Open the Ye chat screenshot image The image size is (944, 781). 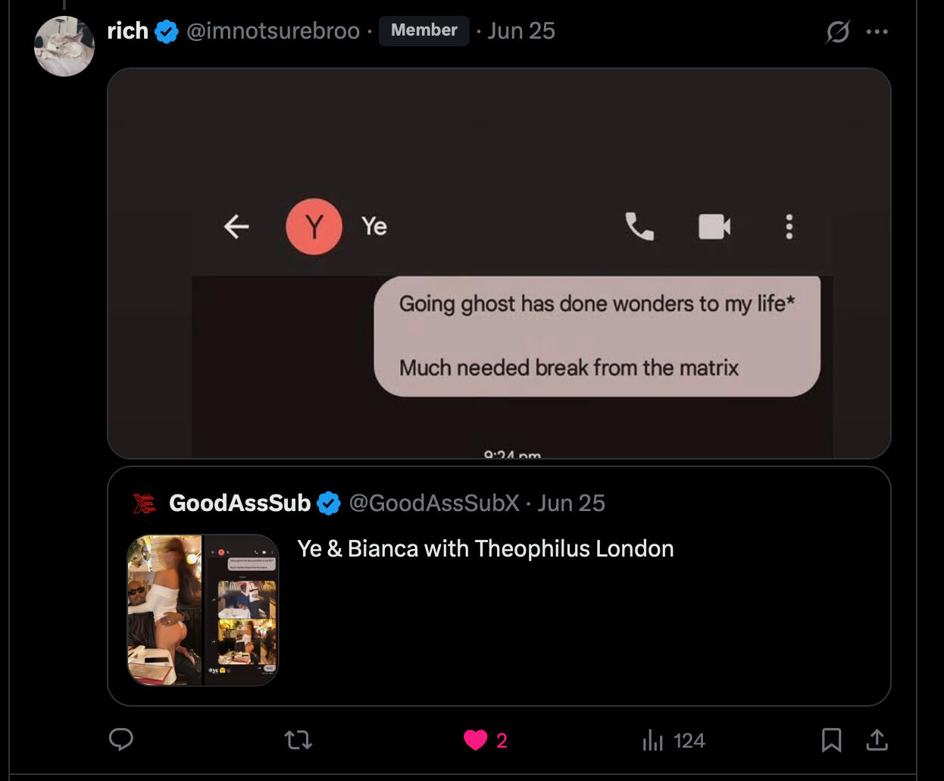pos(499,263)
